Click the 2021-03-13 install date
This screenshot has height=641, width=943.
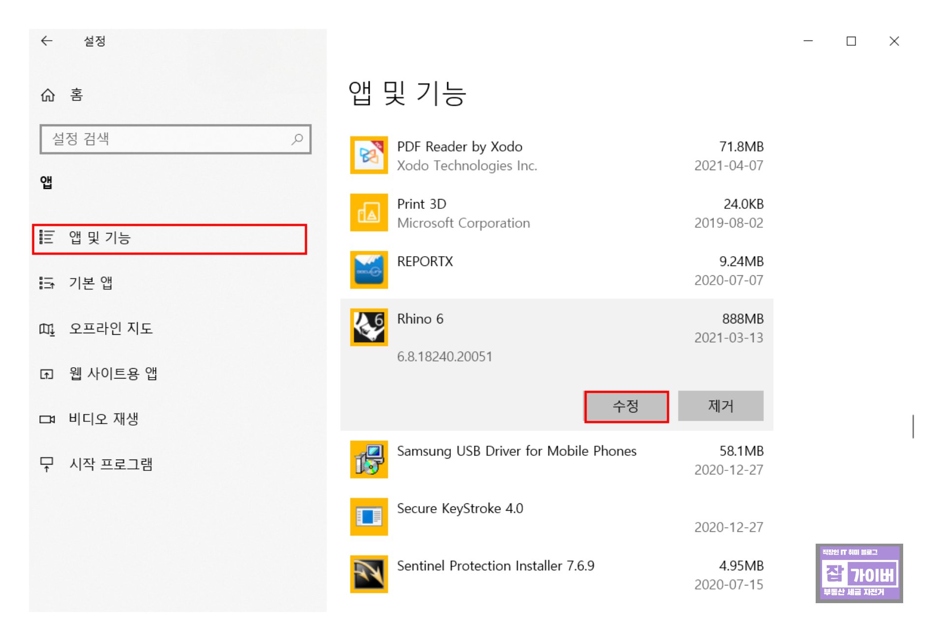coord(729,338)
